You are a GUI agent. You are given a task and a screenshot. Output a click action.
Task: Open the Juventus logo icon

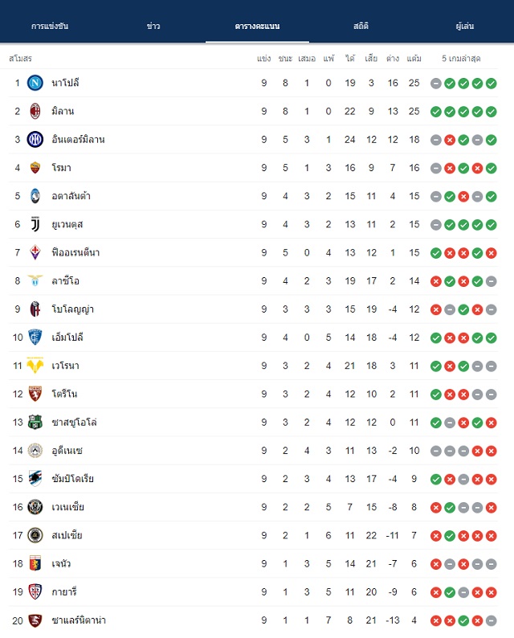35,224
